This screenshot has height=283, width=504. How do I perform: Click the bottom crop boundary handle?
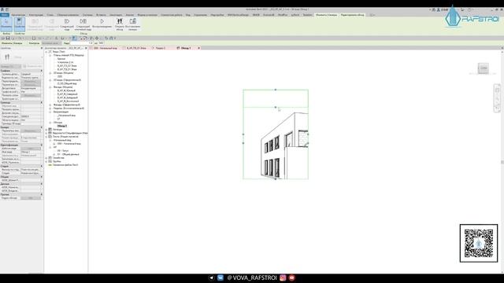[x=276, y=179]
